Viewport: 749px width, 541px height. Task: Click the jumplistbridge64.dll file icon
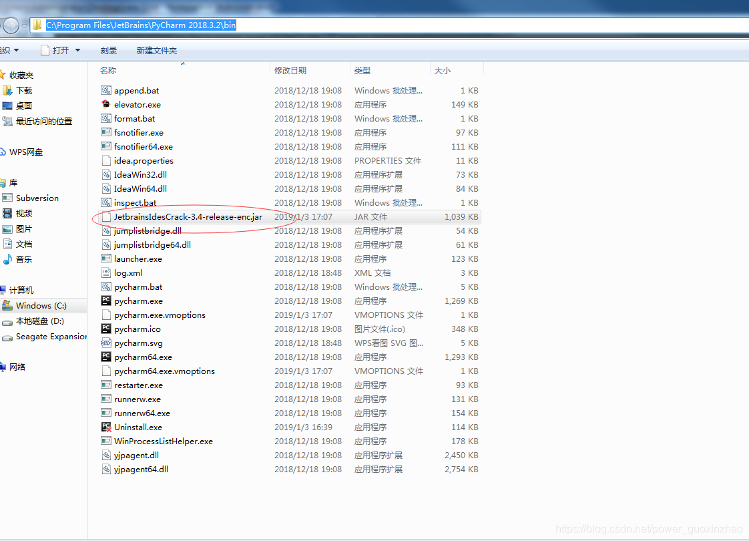pos(106,244)
